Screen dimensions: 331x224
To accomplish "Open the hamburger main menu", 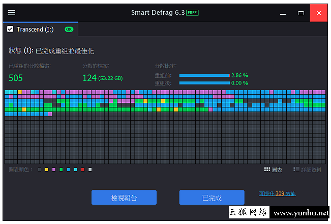I will click(12, 13).
